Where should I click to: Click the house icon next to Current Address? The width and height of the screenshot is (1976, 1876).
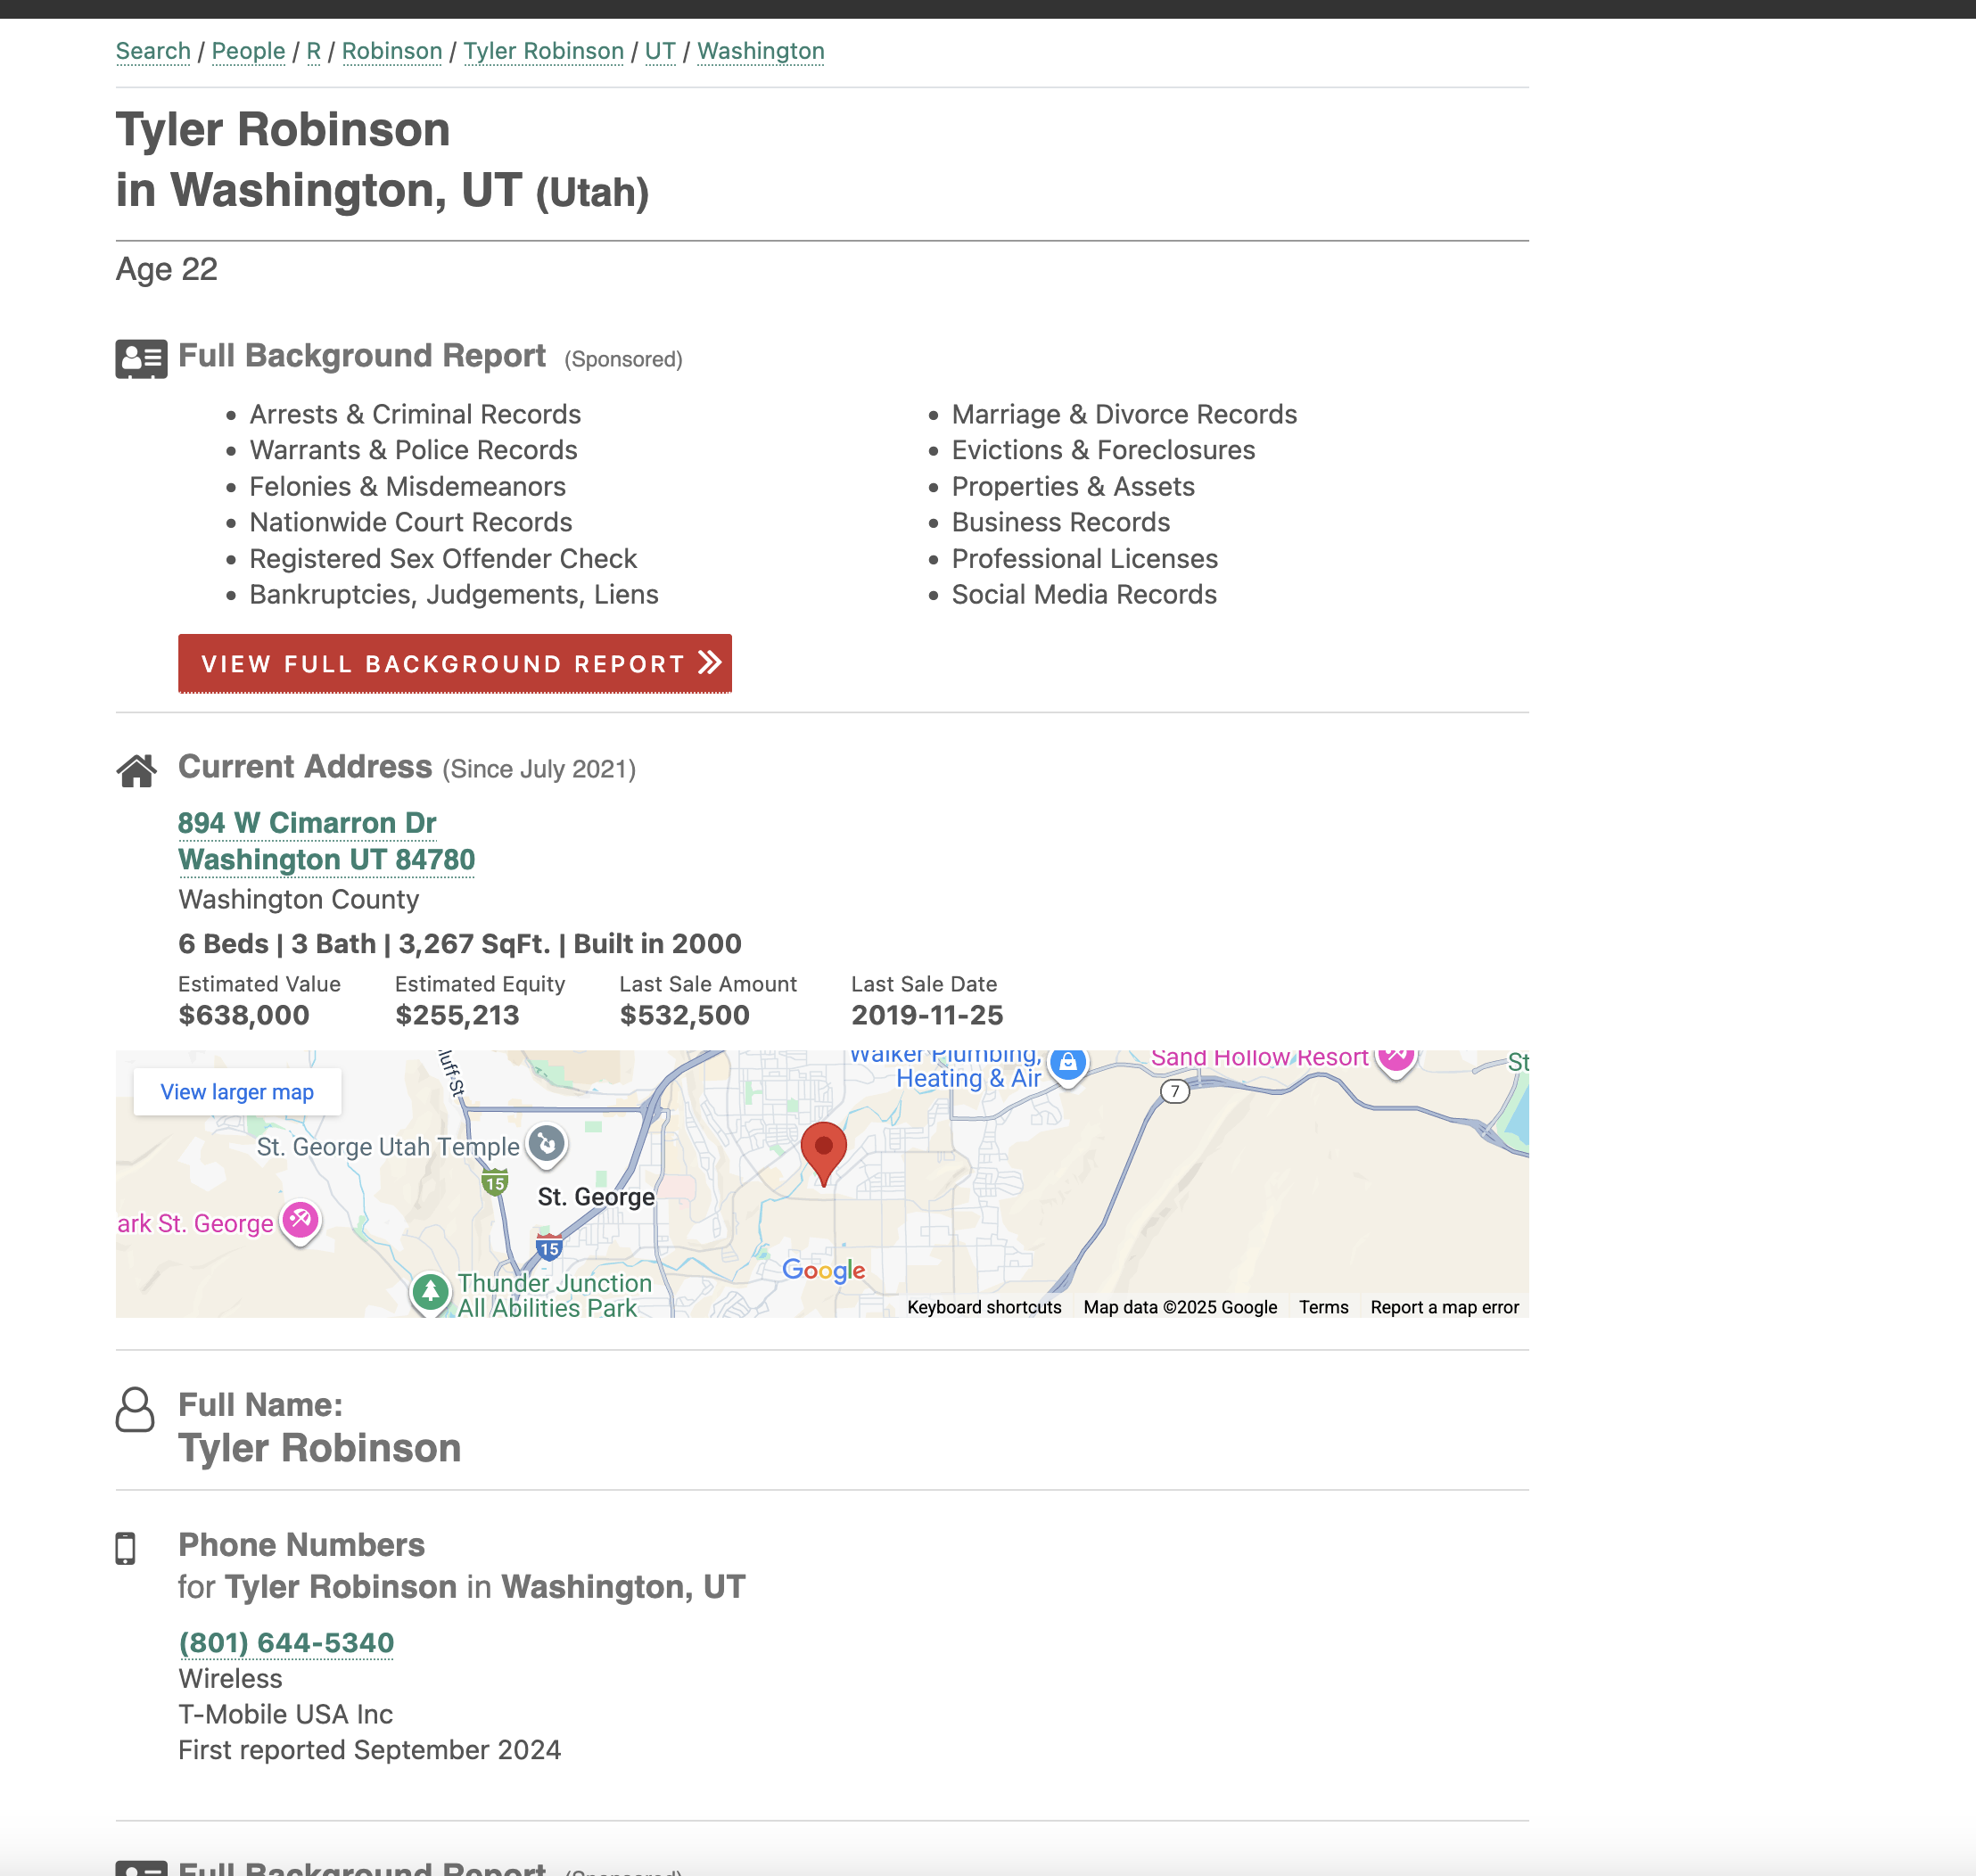coord(137,770)
